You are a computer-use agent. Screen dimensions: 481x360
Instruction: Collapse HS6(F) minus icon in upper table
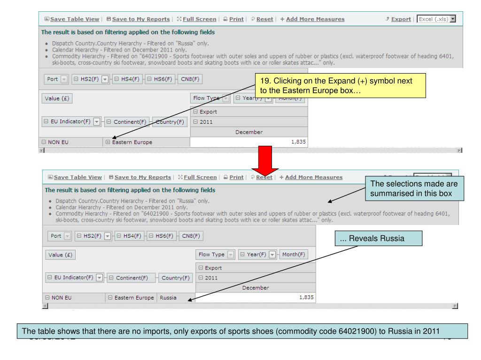(x=149, y=79)
